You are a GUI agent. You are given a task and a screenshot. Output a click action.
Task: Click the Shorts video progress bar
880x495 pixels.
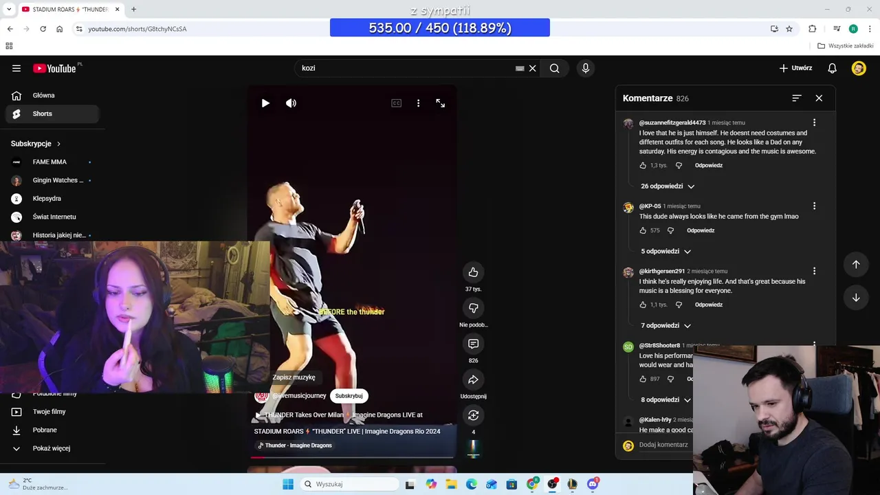352,457
